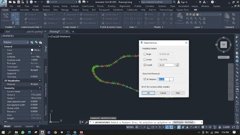The width and height of the screenshot is (240, 135).
Task: Uncheck the Length weeding factor checkbox
Action: tap(145, 65)
